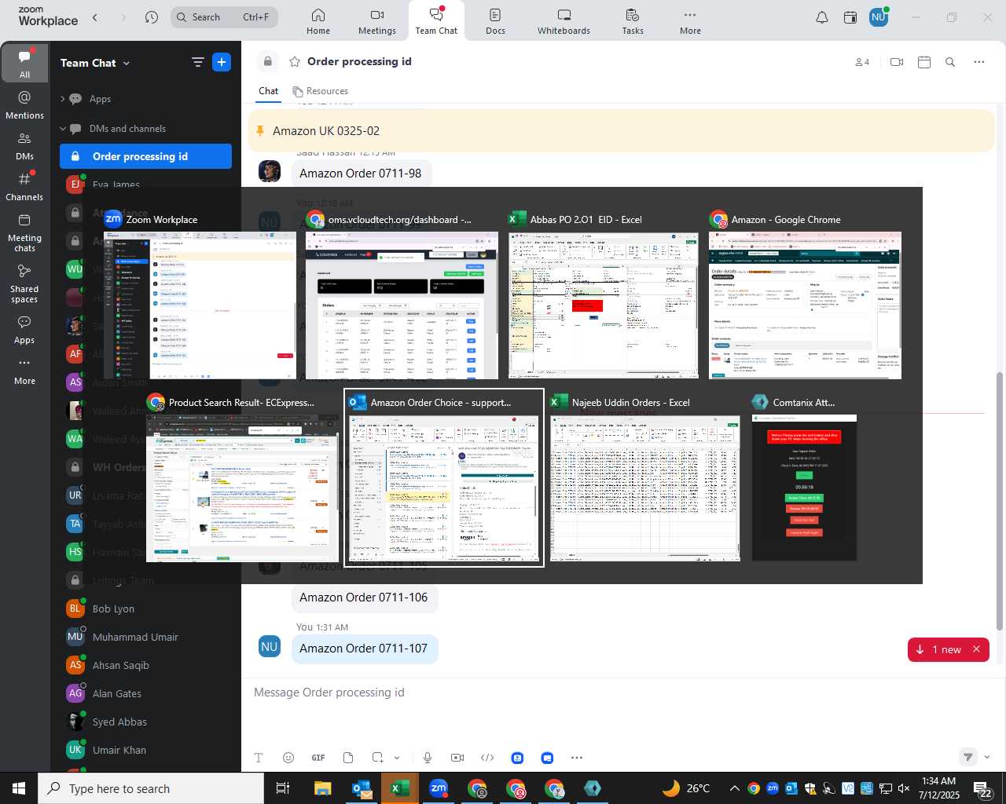Open the channel calendar icon

[924, 62]
